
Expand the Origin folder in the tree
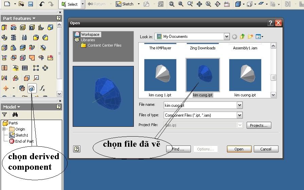point(4,129)
